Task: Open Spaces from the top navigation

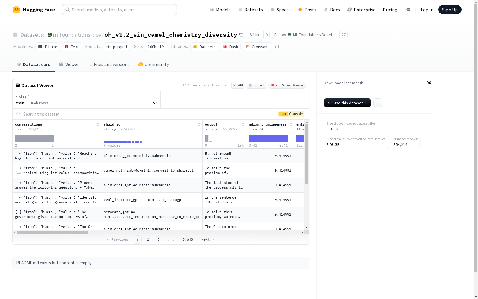Action: pyautogui.click(x=280, y=10)
